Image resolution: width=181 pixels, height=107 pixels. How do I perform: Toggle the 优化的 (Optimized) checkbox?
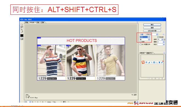158,37
